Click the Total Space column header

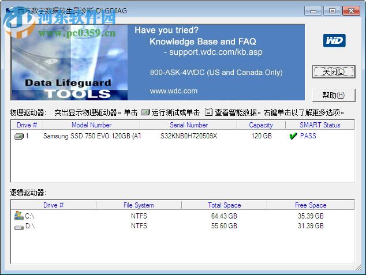click(x=225, y=205)
